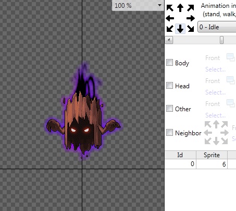
Task: Select the left direction arrow
Action: coord(170,18)
